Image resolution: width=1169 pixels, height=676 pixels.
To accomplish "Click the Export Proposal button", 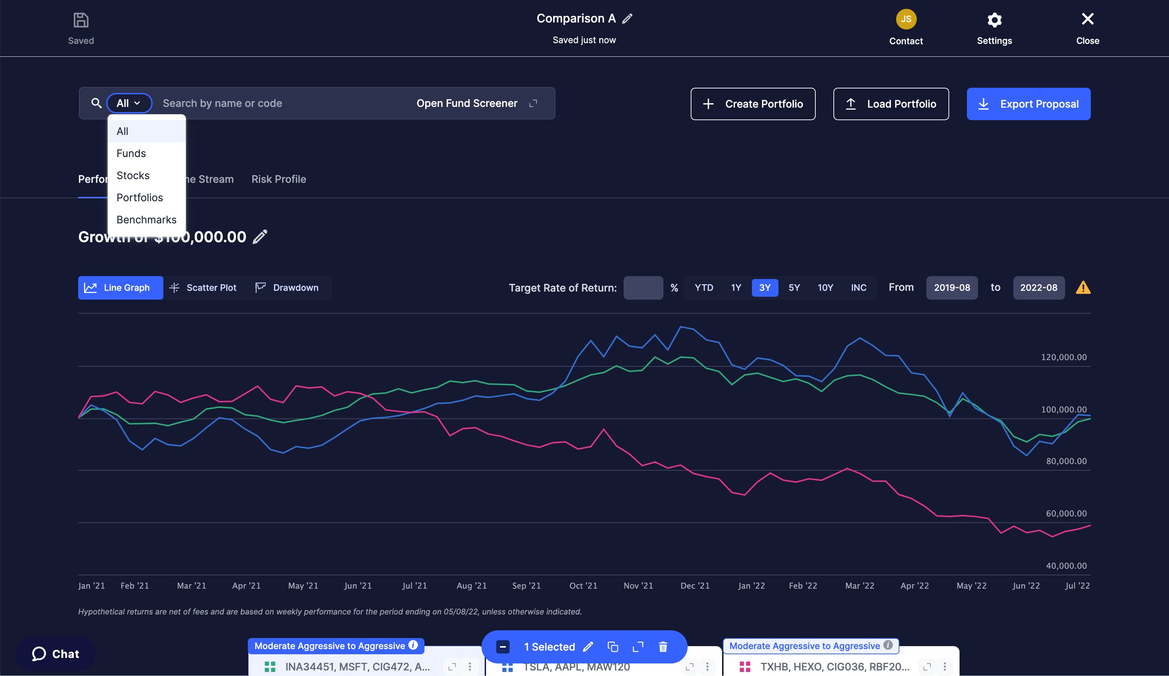I will tap(1028, 104).
